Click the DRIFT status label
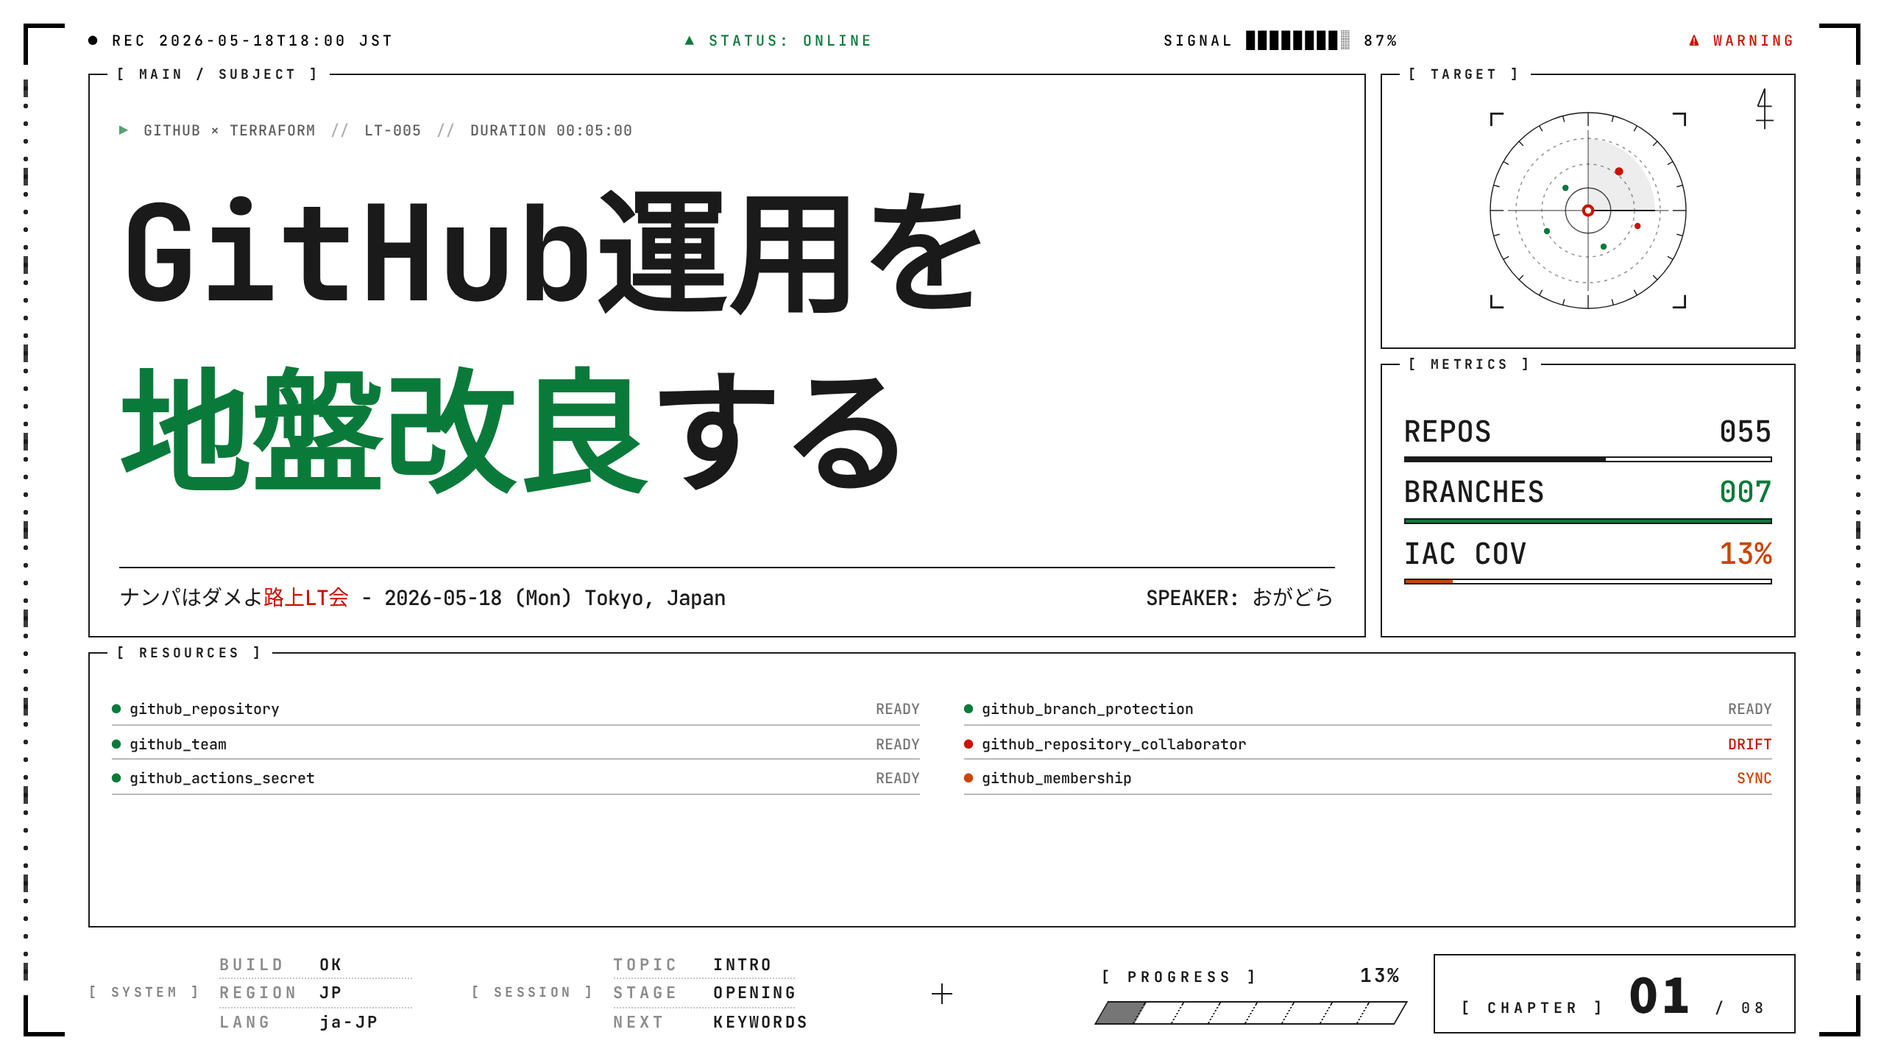1884x1060 pixels. tap(1749, 744)
